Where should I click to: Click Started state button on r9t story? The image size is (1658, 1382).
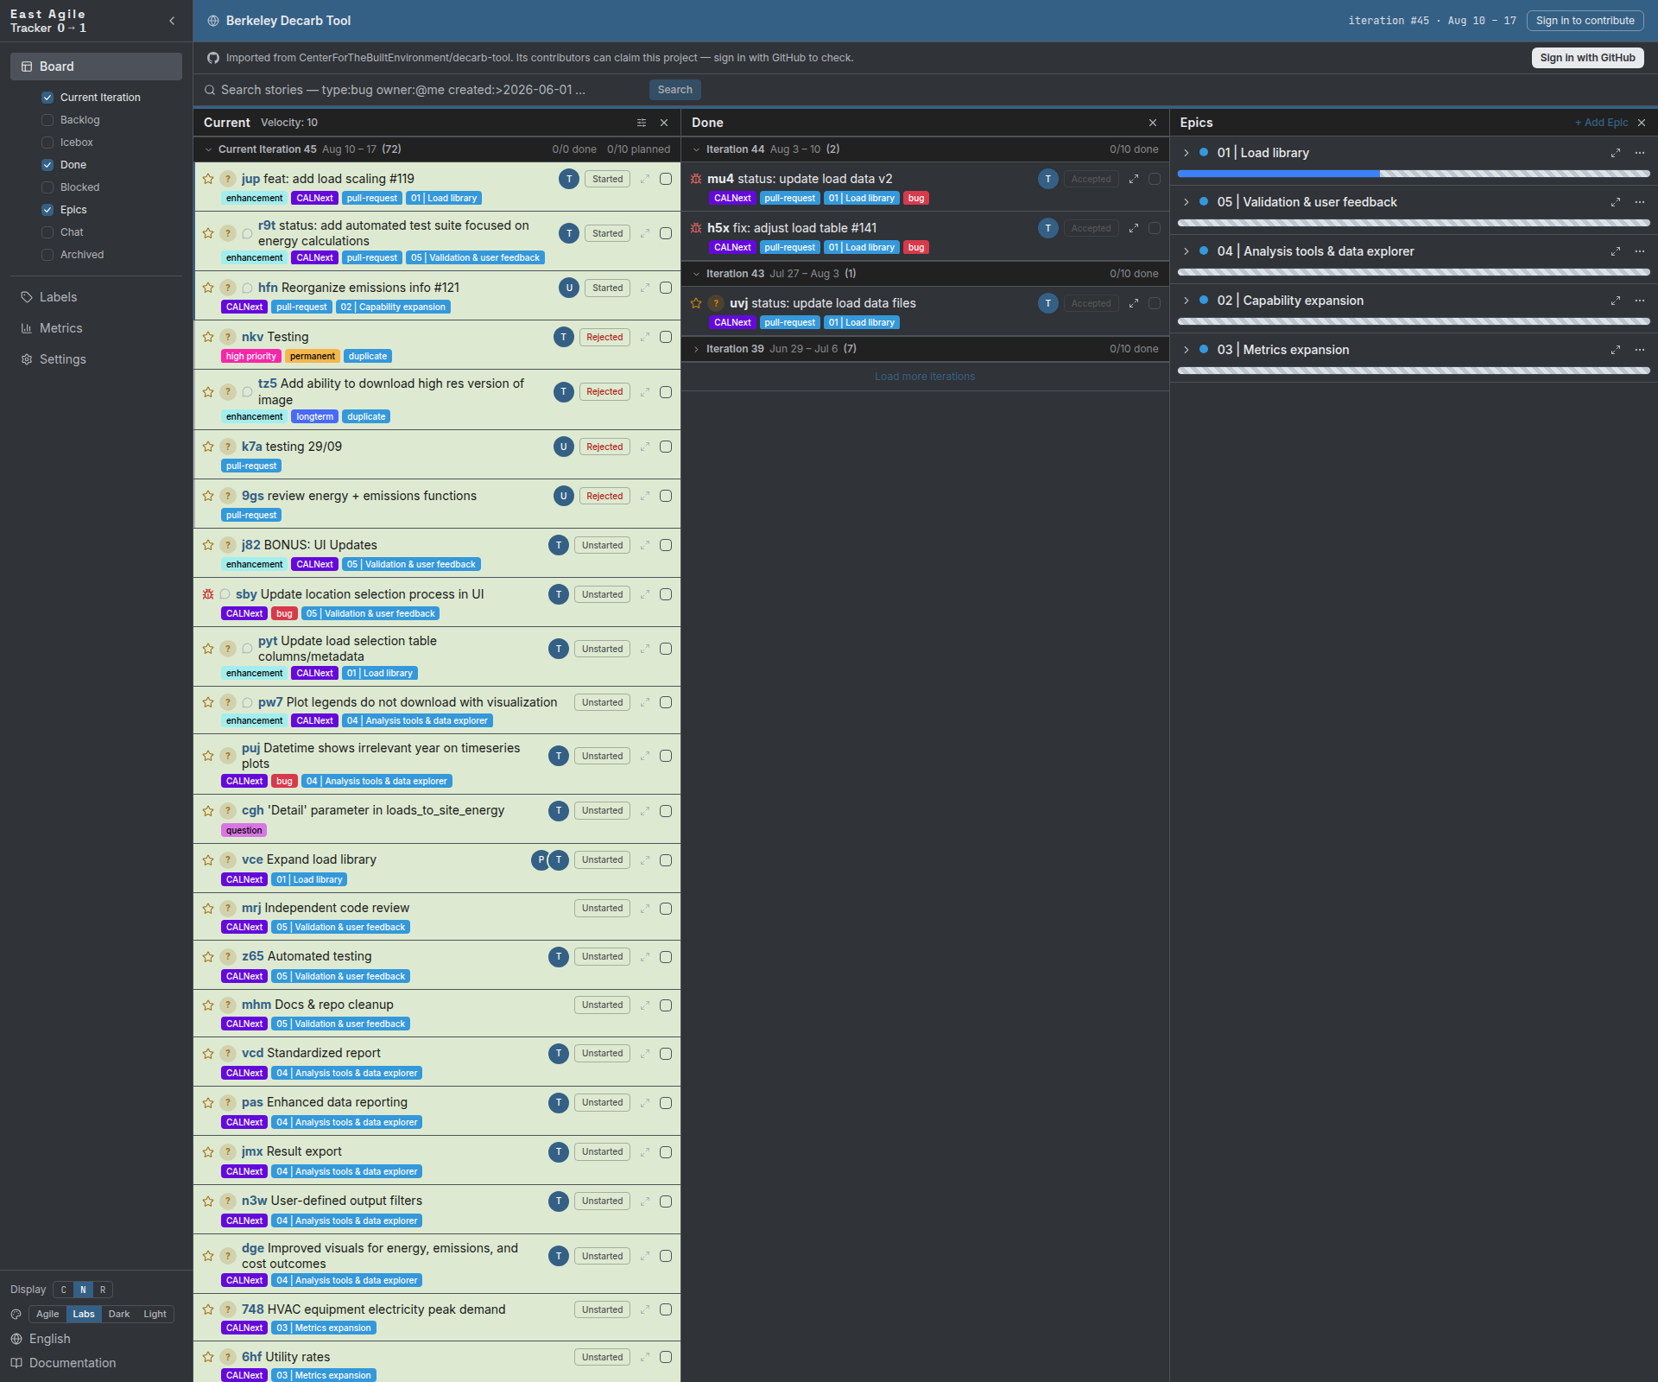[608, 233]
